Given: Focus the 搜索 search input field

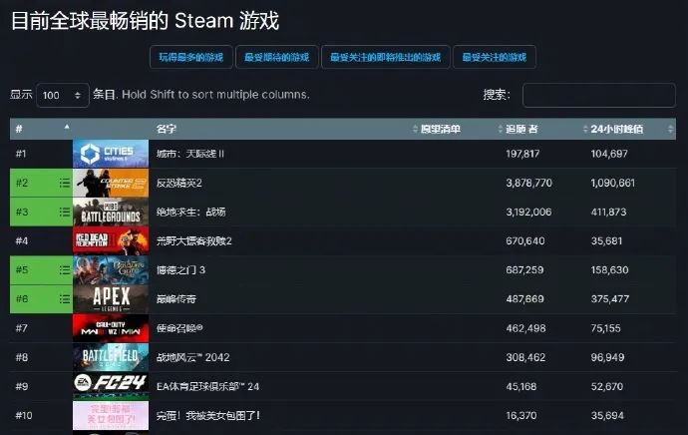Looking at the screenshot, I should click(599, 95).
